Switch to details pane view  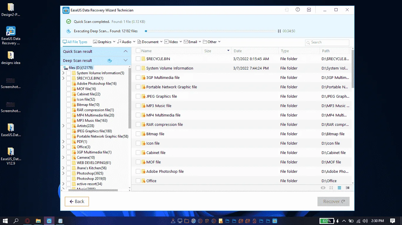click(x=348, y=188)
